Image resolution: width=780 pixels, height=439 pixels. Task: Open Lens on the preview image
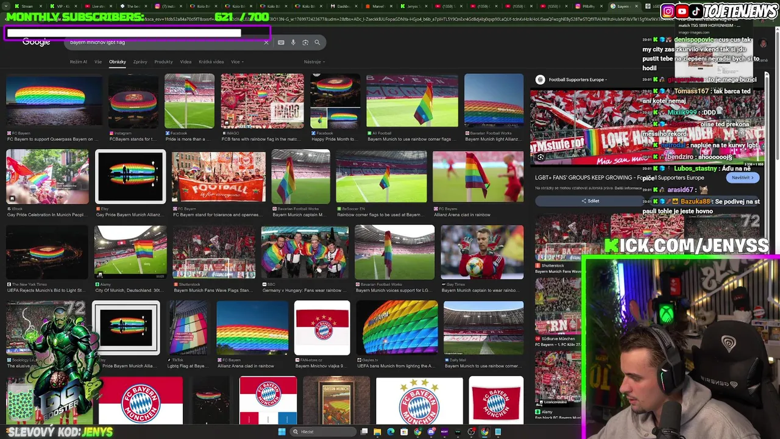coord(541,157)
